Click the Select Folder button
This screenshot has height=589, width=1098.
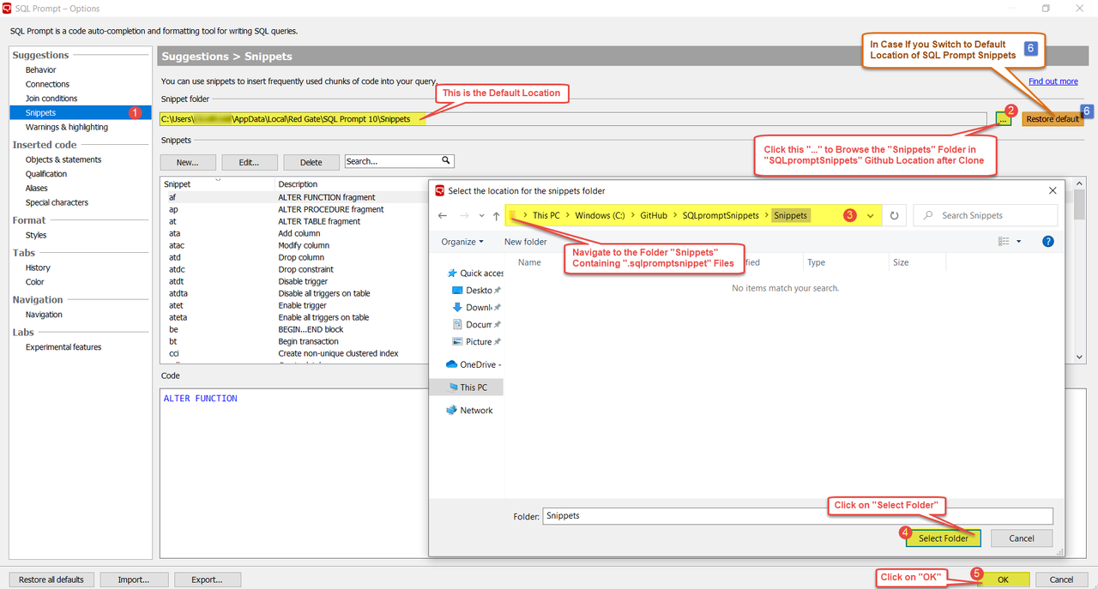[943, 538]
